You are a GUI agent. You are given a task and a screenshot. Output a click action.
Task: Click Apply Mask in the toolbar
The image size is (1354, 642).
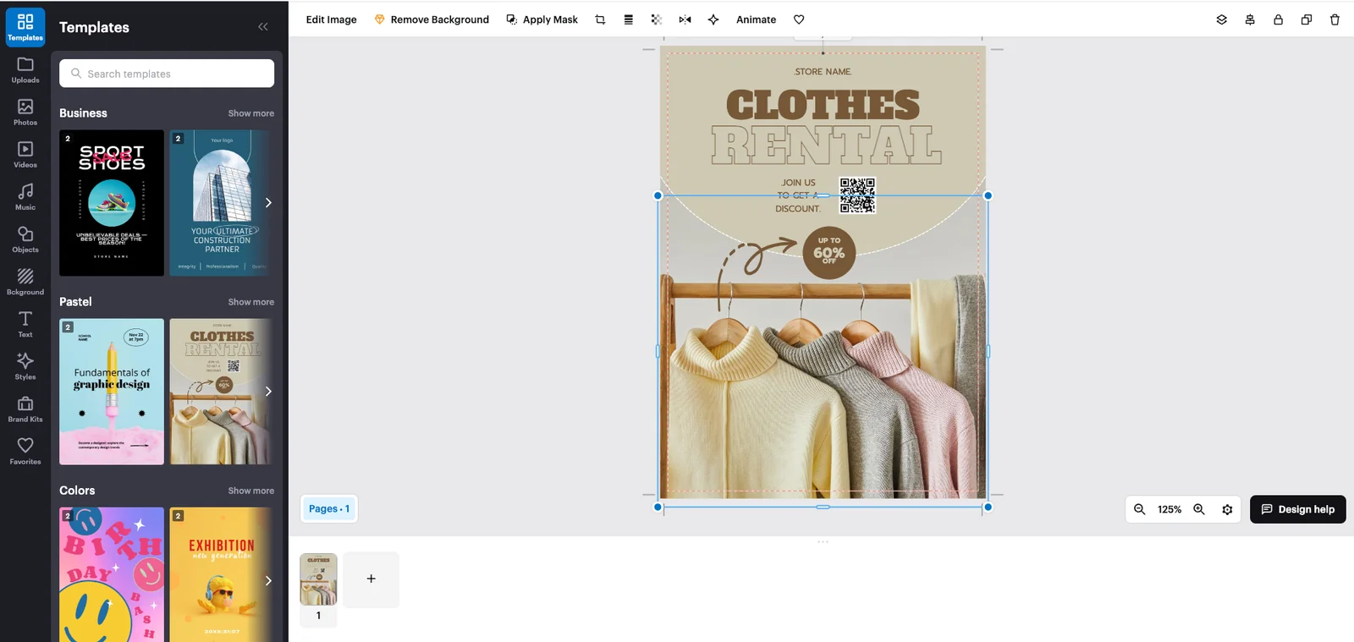tap(542, 19)
